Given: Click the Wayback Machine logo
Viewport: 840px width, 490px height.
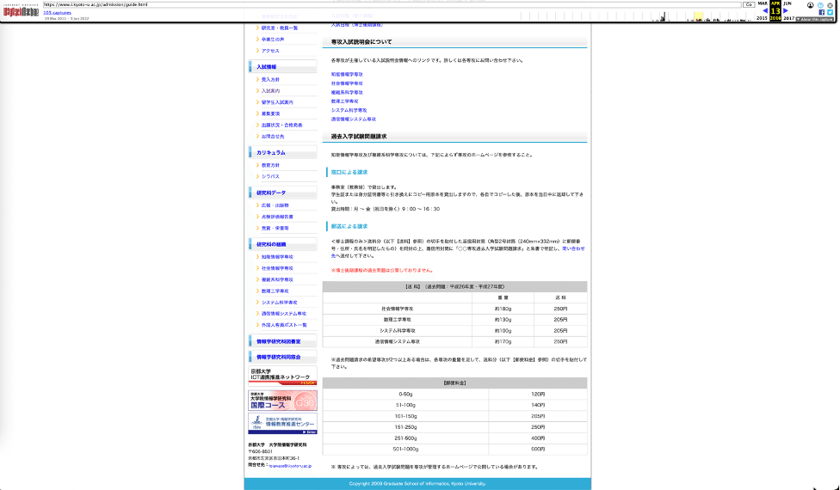Looking at the screenshot, I should click(21, 10).
